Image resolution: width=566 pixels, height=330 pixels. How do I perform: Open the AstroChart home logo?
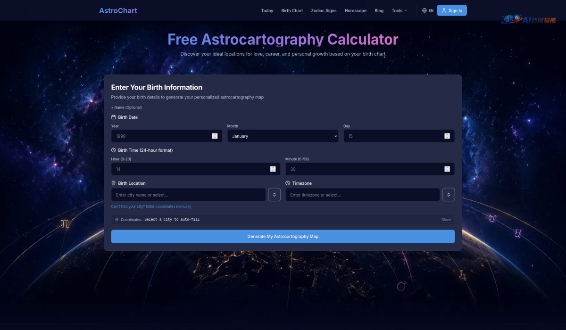118,10
